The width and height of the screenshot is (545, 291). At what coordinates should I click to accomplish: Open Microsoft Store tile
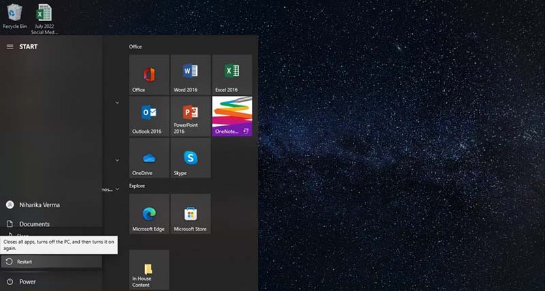(x=190, y=214)
